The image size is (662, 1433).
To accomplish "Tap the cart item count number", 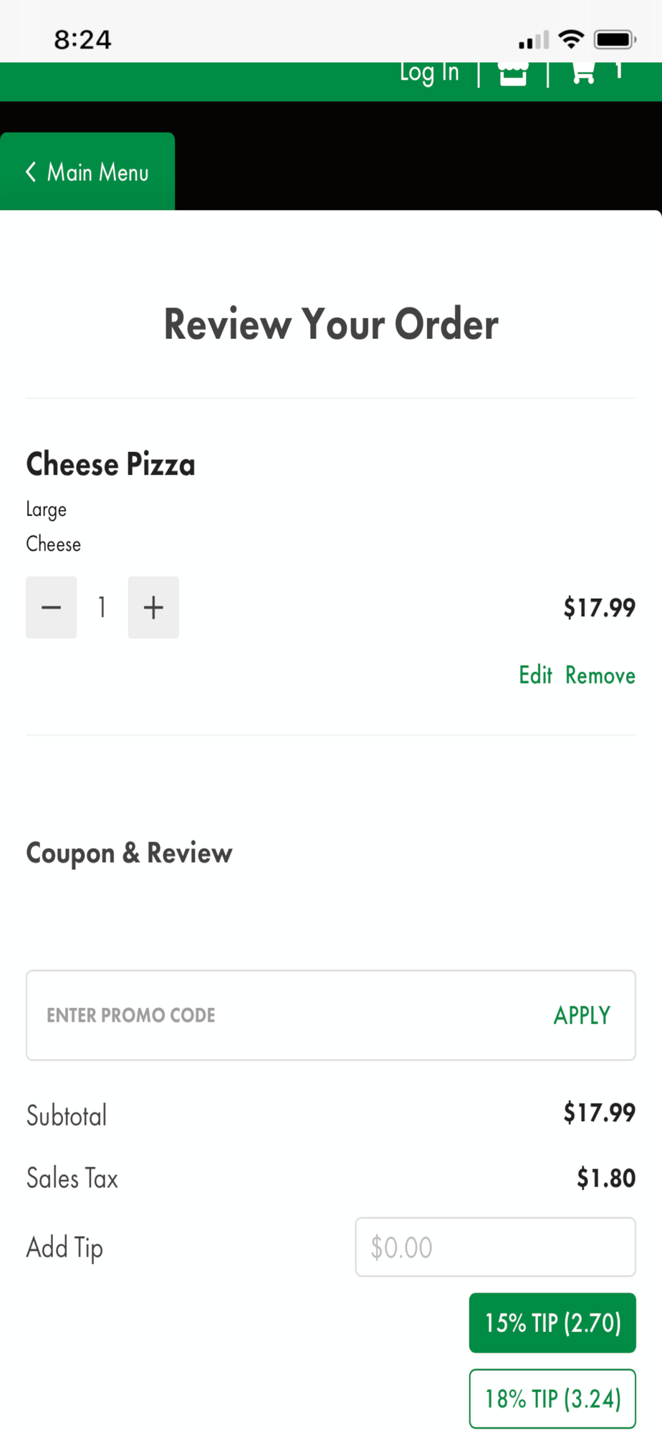I will [x=618, y=71].
